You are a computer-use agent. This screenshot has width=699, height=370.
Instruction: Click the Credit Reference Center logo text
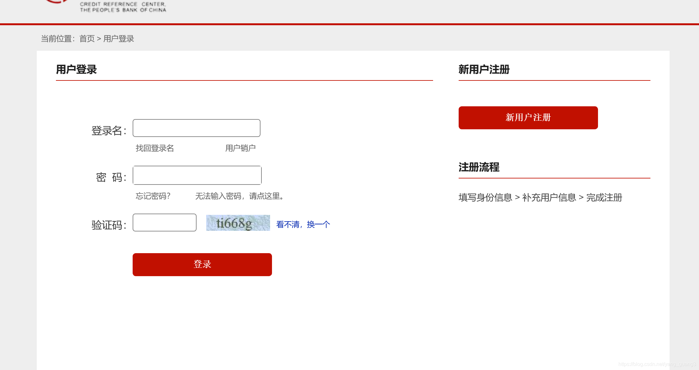pos(123,7)
